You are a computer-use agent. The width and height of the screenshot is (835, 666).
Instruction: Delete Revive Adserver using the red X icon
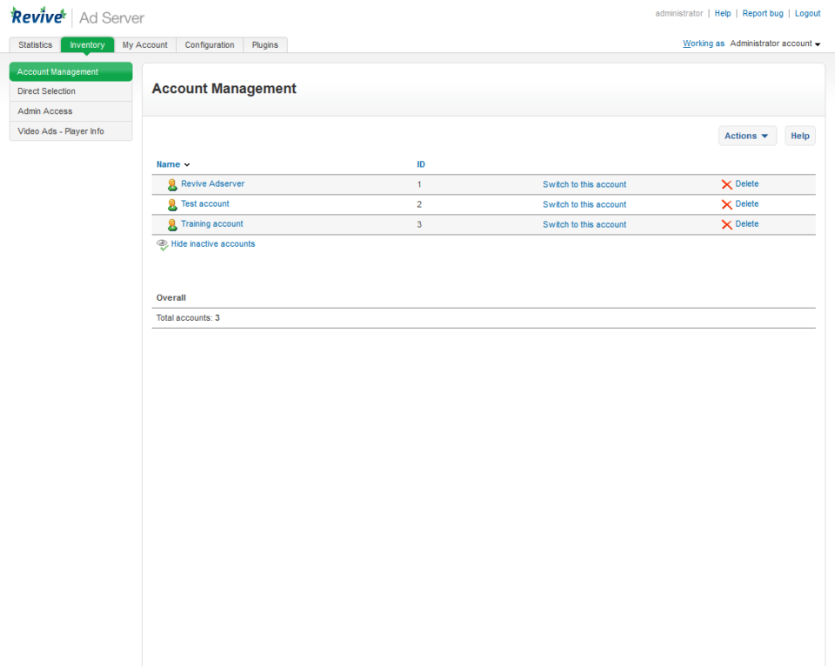click(729, 184)
